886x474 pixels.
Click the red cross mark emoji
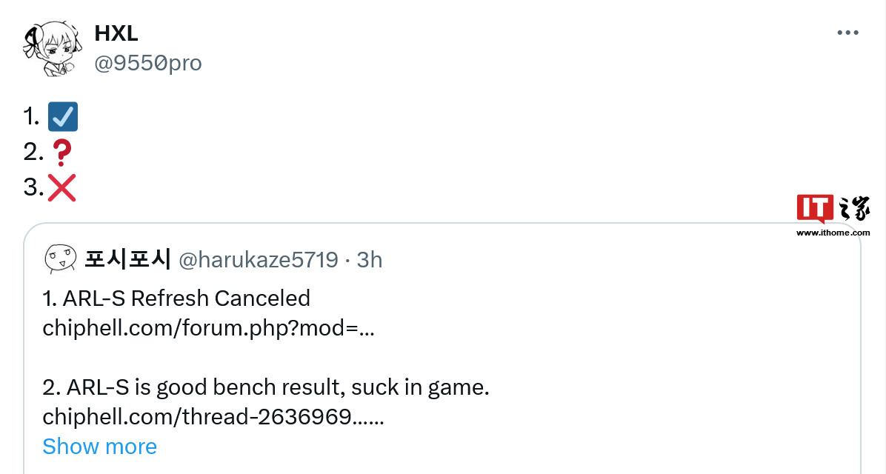(61, 187)
